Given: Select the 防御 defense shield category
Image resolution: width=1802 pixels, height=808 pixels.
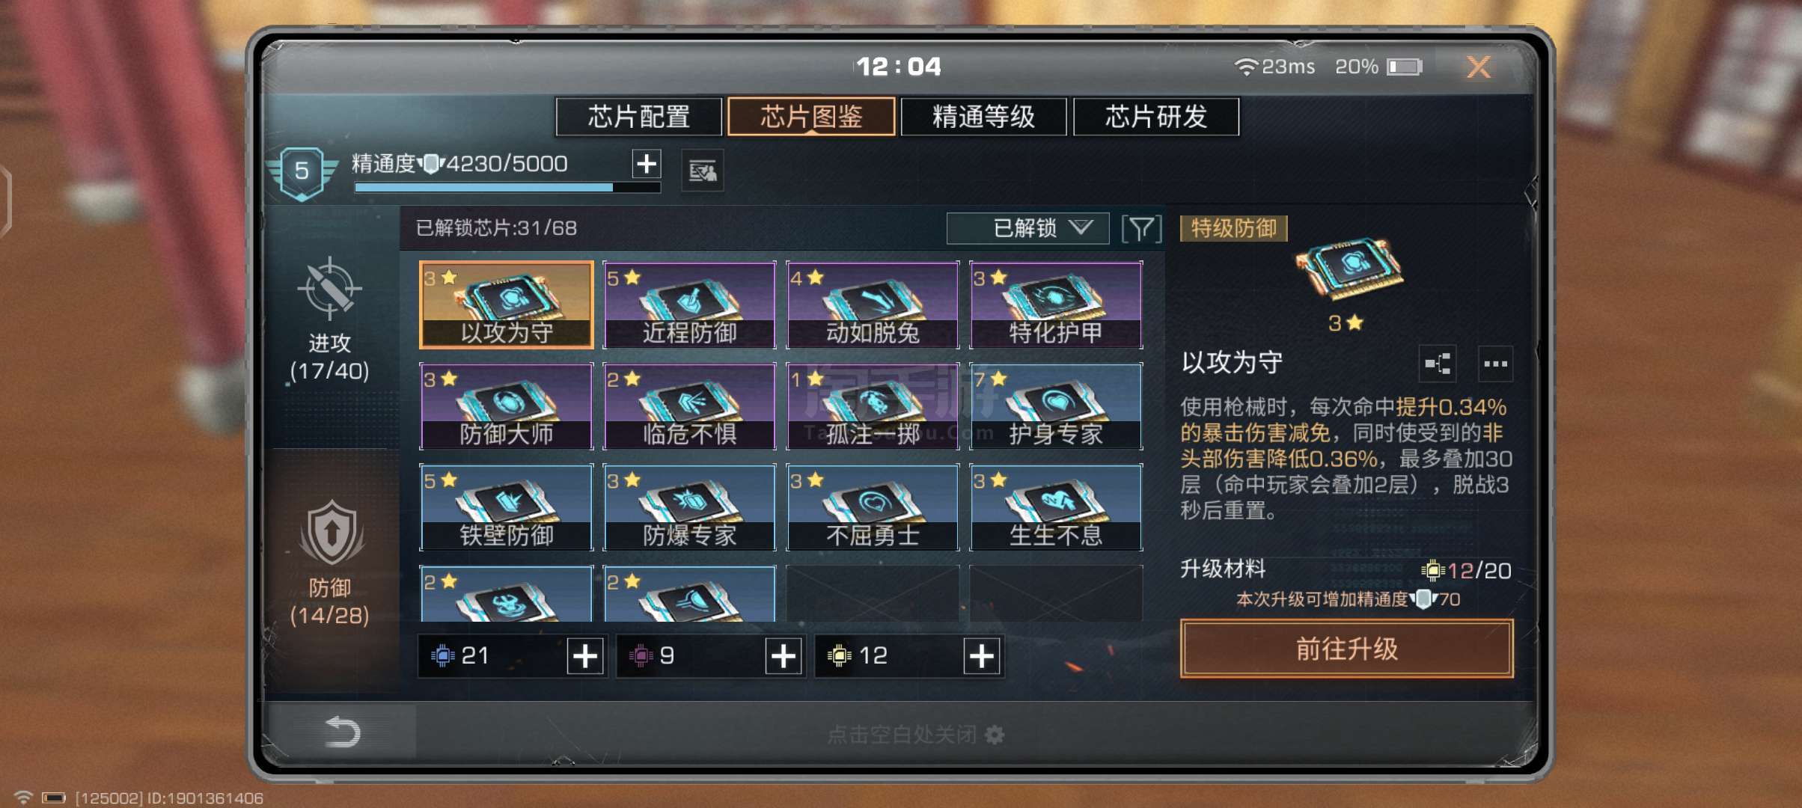Looking at the screenshot, I should (332, 533).
